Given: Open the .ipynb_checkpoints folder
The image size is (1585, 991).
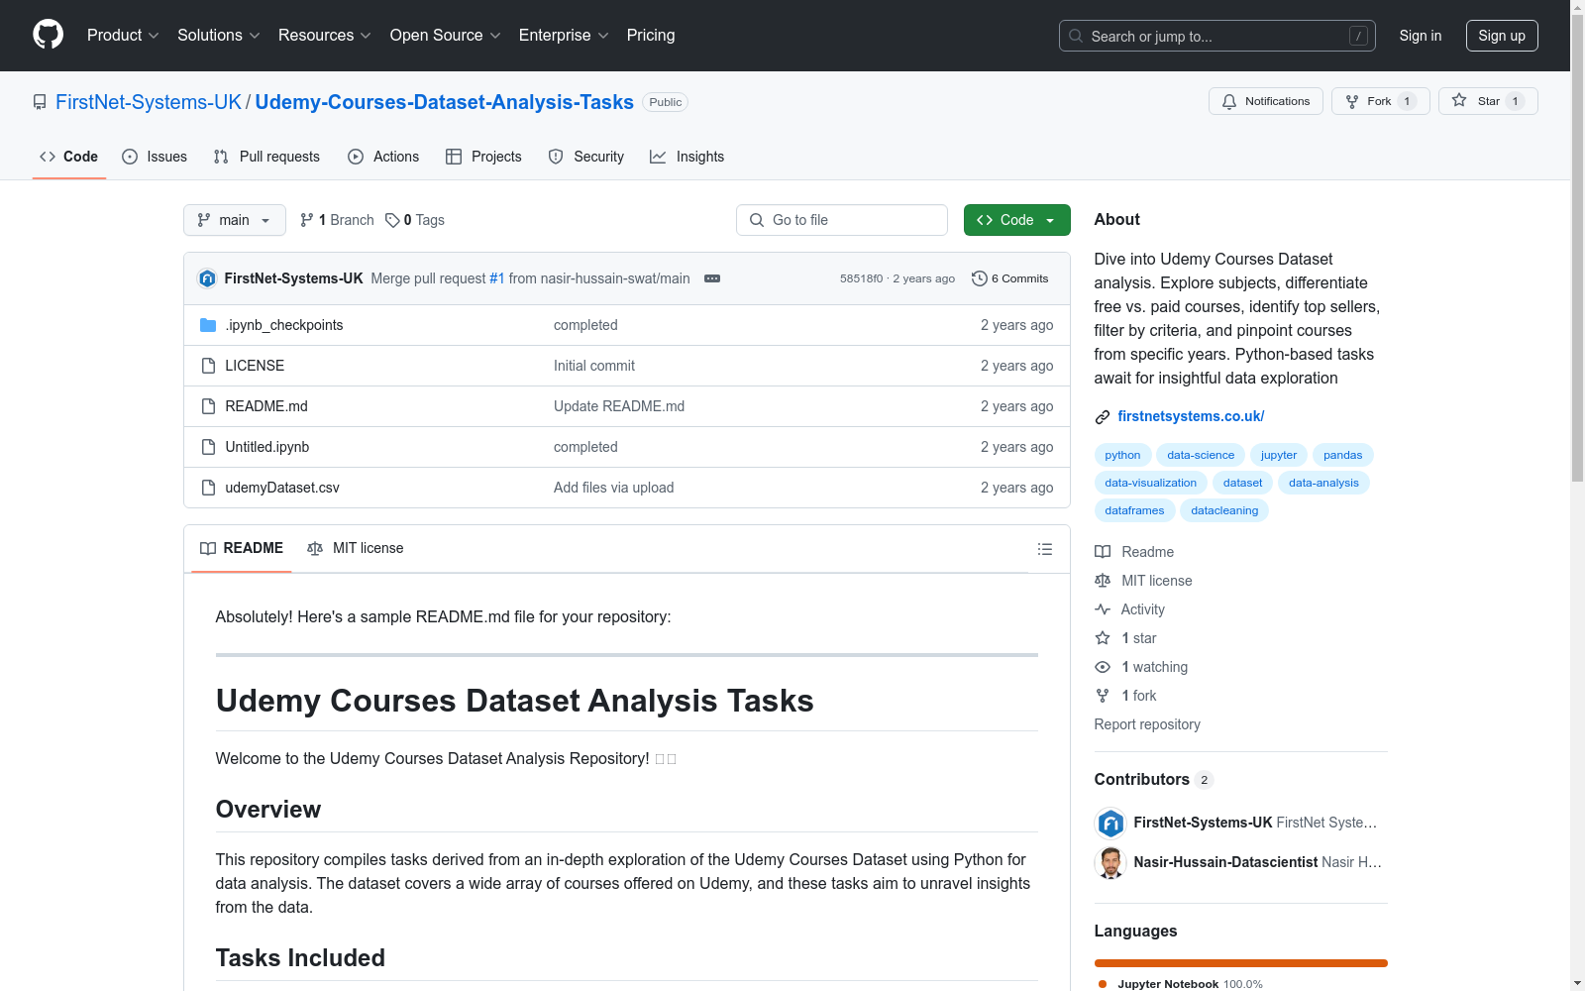Looking at the screenshot, I should click(283, 325).
